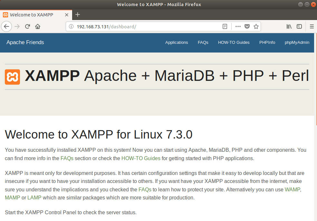The image size is (317, 221).
Task: Click the orange XAMPP logo icon
Action: click(12, 77)
